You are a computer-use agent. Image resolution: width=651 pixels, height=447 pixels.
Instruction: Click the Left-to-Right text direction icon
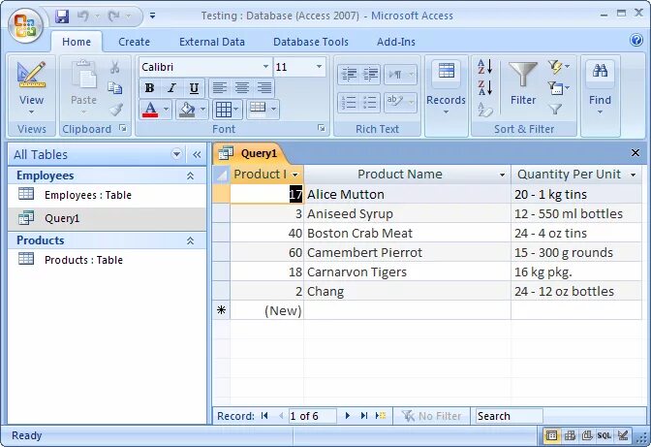point(395,75)
